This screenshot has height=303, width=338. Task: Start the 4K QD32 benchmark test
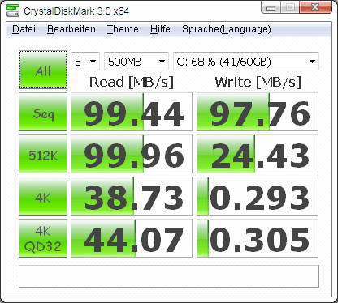(x=43, y=238)
